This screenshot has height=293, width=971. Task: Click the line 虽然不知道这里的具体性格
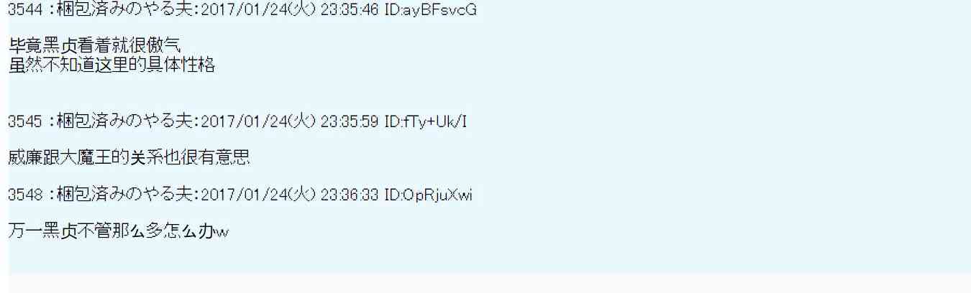point(111,67)
